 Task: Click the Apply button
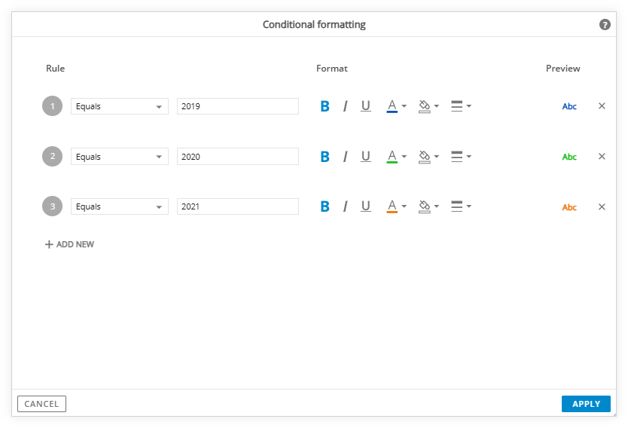(586, 404)
